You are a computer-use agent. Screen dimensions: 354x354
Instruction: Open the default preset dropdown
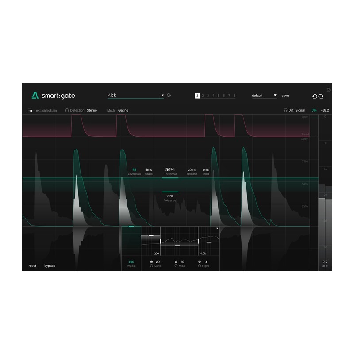(264, 96)
